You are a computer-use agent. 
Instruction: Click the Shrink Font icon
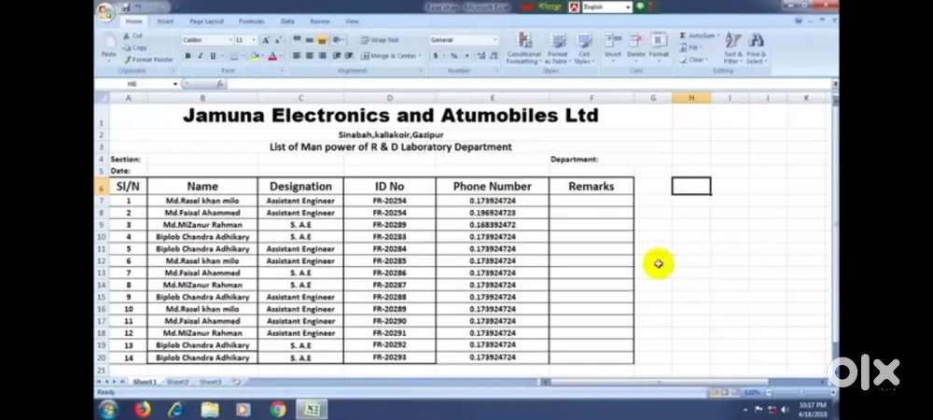click(277, 40)
